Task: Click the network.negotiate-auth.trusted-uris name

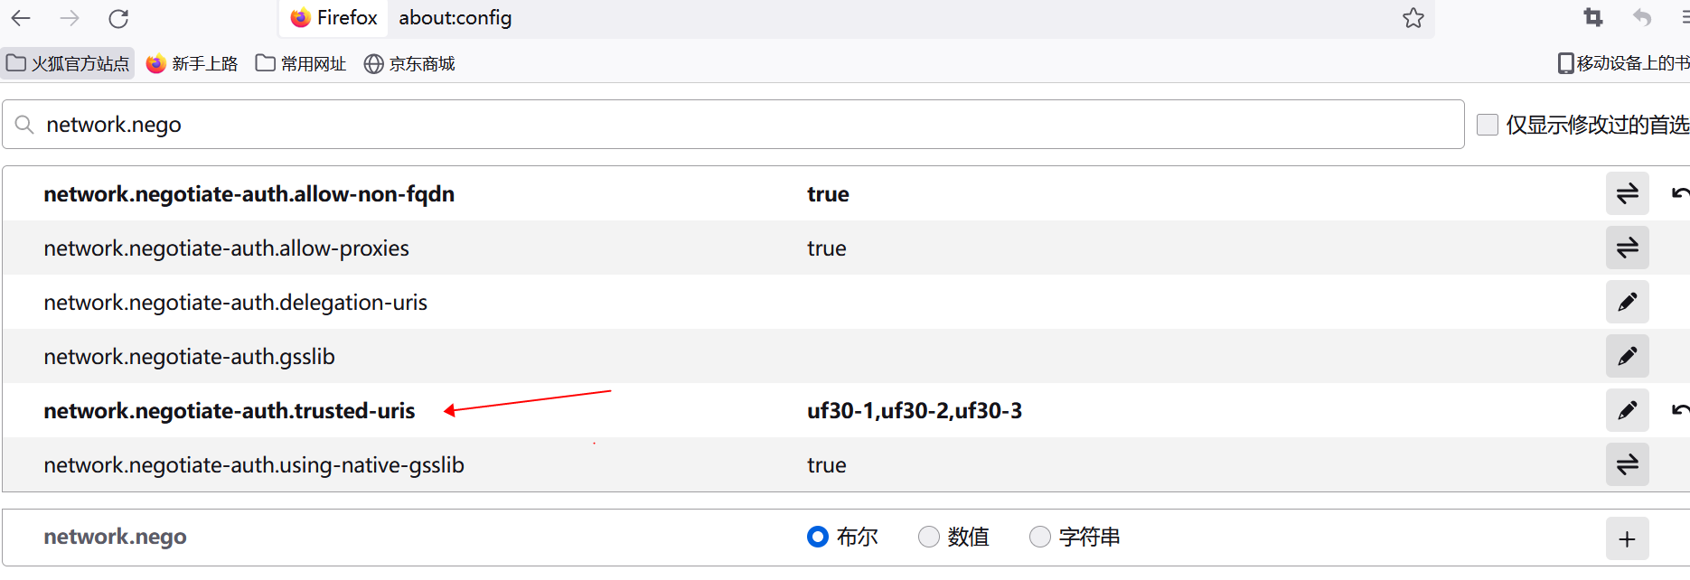Action: [x=229, y=411]
